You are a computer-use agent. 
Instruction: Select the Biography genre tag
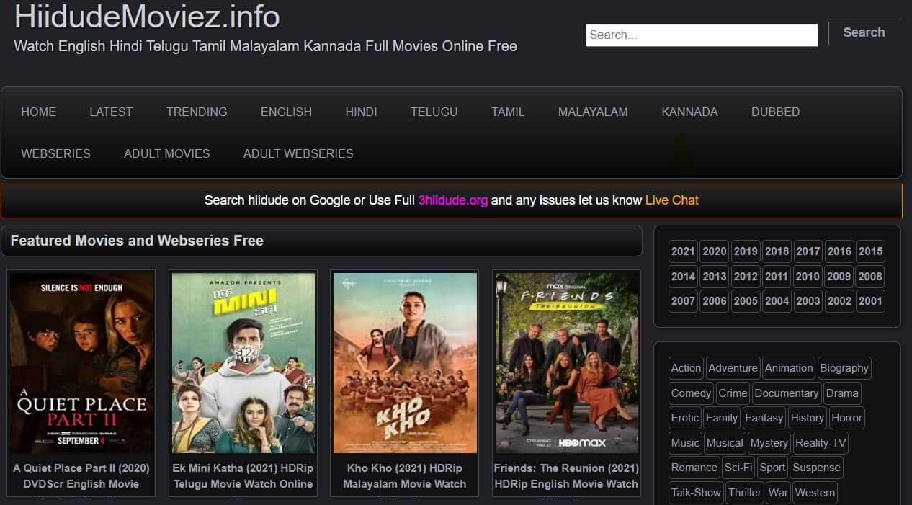844,368
